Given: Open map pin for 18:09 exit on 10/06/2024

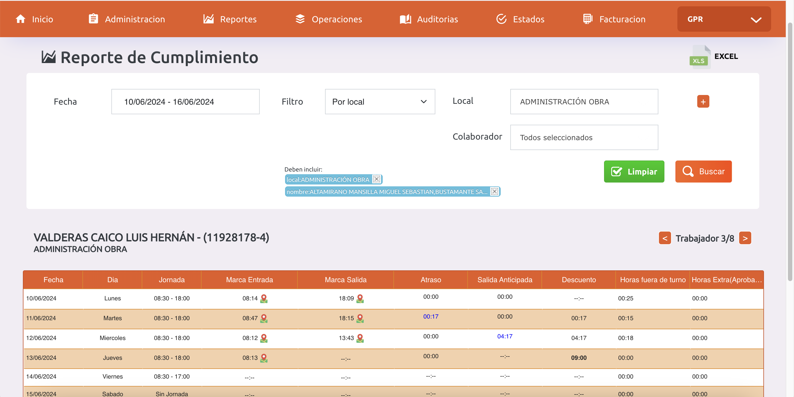Looking at the screenshot, I should [x=360, y=298].
